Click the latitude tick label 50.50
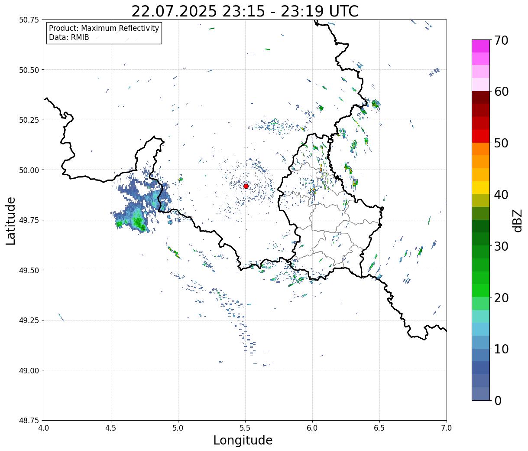Screen dimensions: 528x451 pos(29,70)
